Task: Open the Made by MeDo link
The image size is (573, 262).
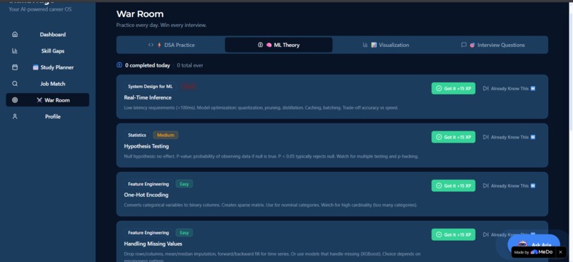Action: click(x=533, y=252)
